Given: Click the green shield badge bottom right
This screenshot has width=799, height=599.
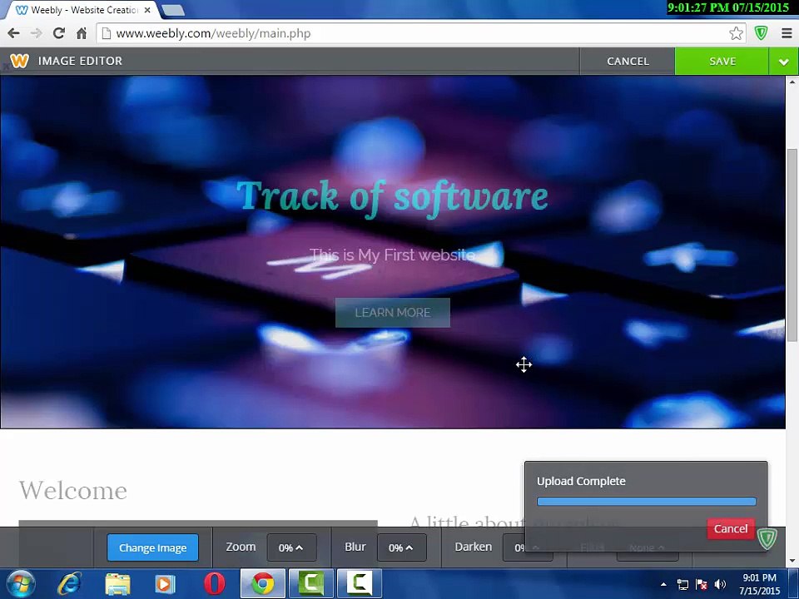Looking at the screenshot, I should pos(766,539).
